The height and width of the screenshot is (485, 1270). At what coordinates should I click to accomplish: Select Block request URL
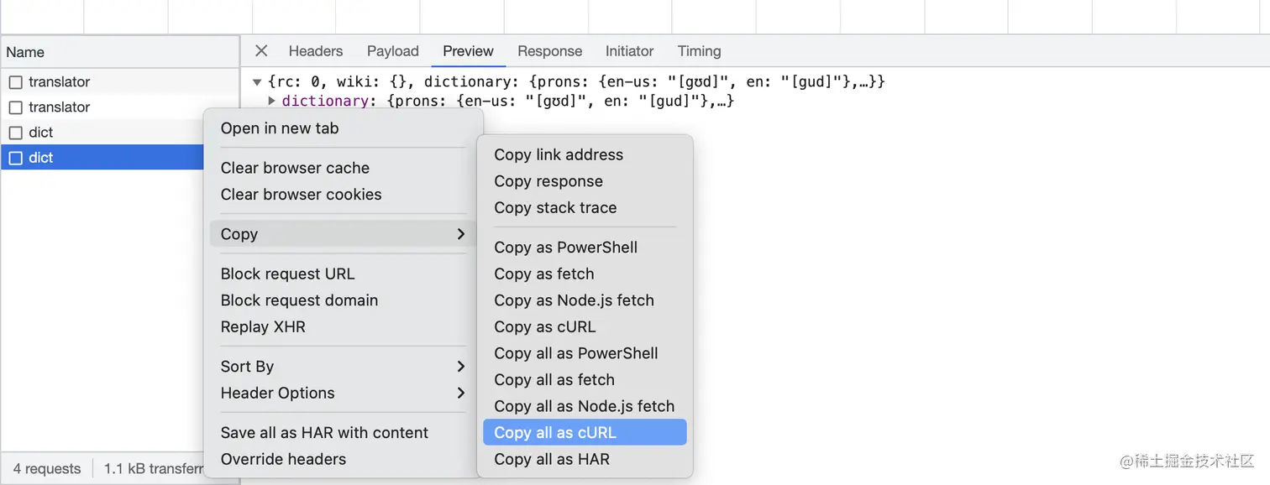pos(287,274)
